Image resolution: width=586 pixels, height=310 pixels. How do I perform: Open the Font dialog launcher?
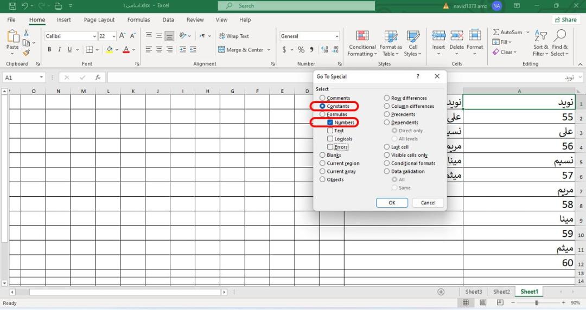click(x=137, y=64)
